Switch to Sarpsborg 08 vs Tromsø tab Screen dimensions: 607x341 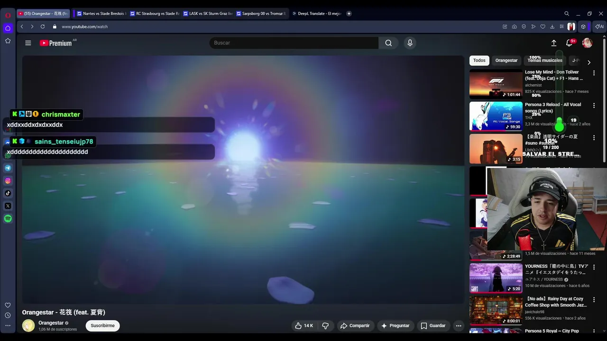(x=261, y=13)
